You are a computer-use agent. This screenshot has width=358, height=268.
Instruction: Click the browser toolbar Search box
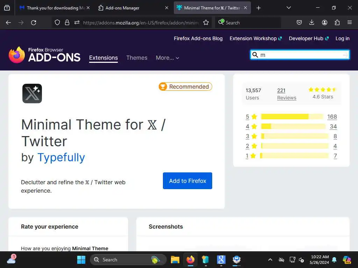pyautogui.click(x=248, y=23)
